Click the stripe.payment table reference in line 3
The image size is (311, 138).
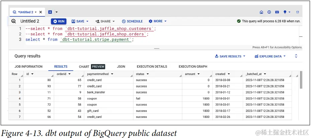coord(96,40)
